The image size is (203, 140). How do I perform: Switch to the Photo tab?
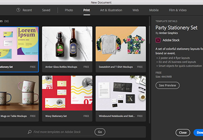coord(69,10)
